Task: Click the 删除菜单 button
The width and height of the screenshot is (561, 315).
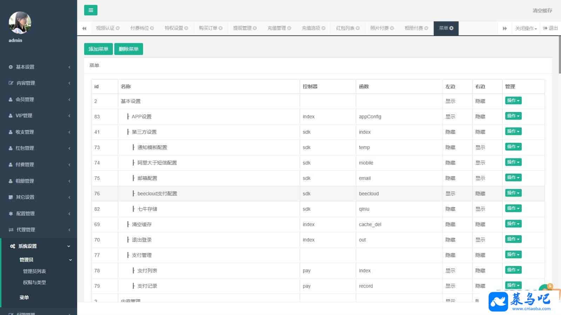Action: (128, 49)
